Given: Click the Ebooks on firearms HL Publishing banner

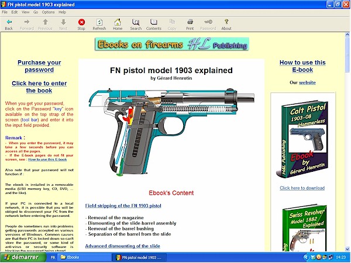Looking at the screenshot, I should [171, 44].
